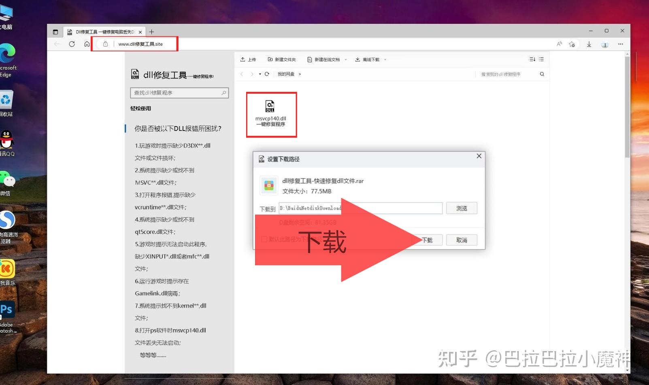649x385 pixels.
Task: Click the 轻松使用 heading
Action: coord(140,108)
